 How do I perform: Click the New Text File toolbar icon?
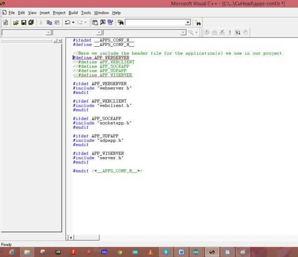tap(5, 23)
